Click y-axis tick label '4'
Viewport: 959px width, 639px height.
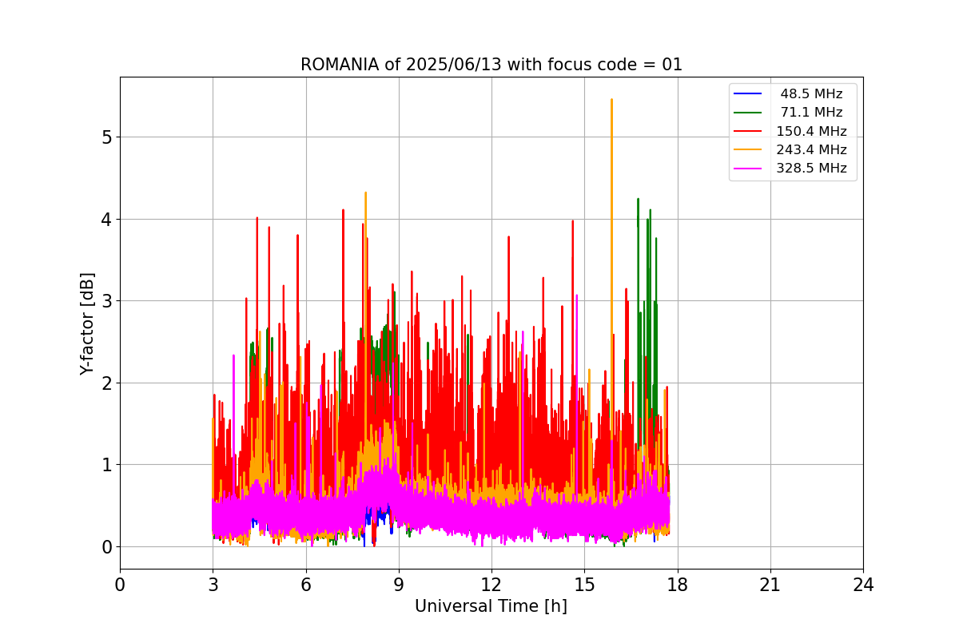coord(105,219)
